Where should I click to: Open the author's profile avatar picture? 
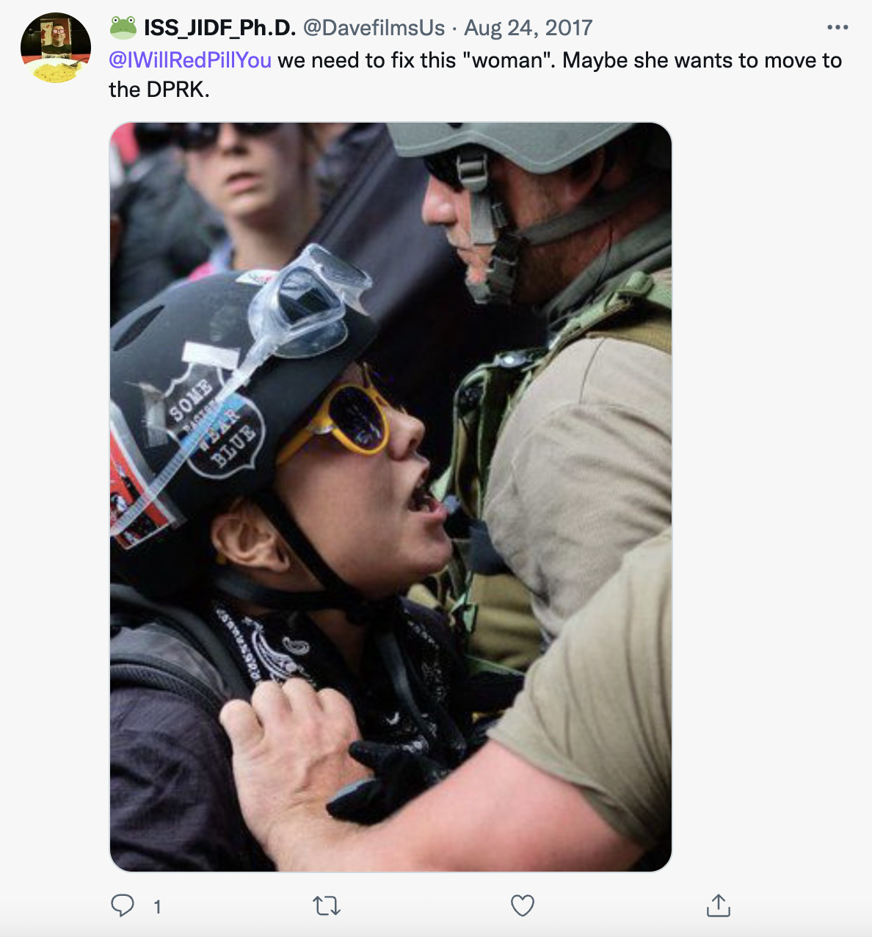(x=56, y=48)
